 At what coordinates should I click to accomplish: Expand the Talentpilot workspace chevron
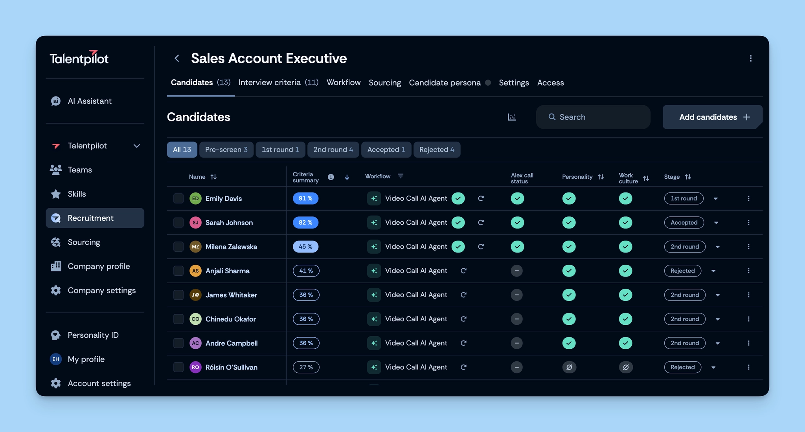point(136,146)
